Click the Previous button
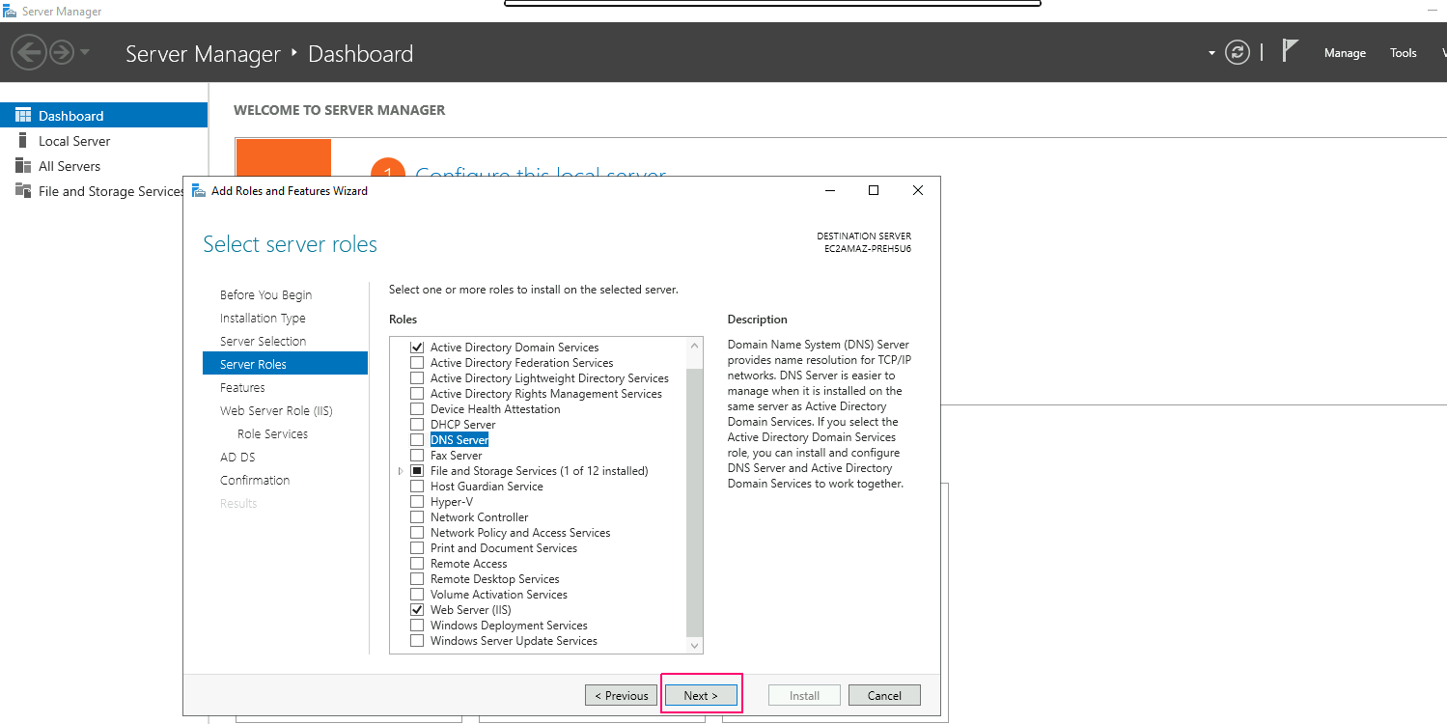Screen dimensions: 1447x724 [621, 695]
